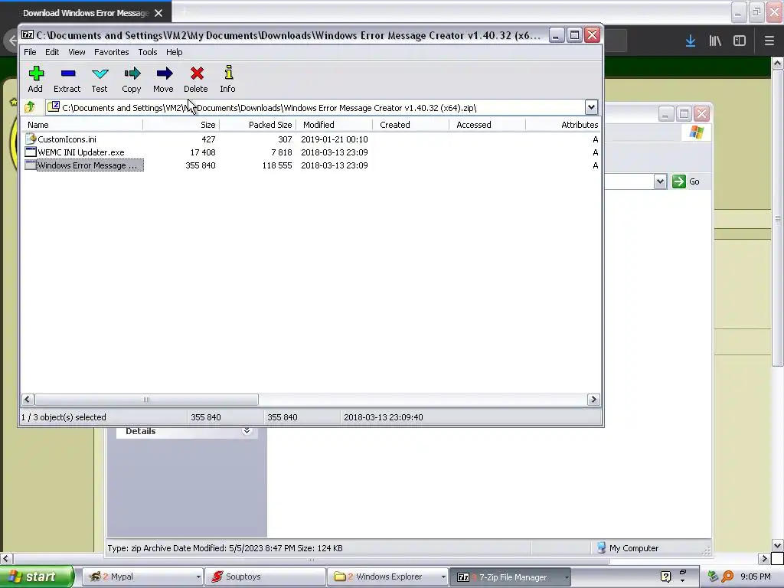Click size value 17 408
Viewport: 784px width, 588px height.
pos(202,152)
